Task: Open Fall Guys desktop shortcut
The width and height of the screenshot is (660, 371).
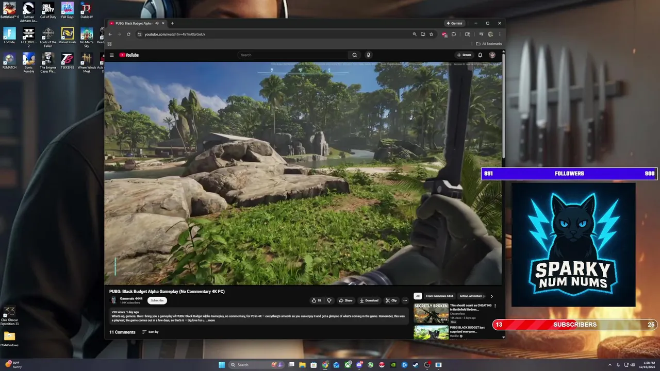Action: click(x=67, y=10)
